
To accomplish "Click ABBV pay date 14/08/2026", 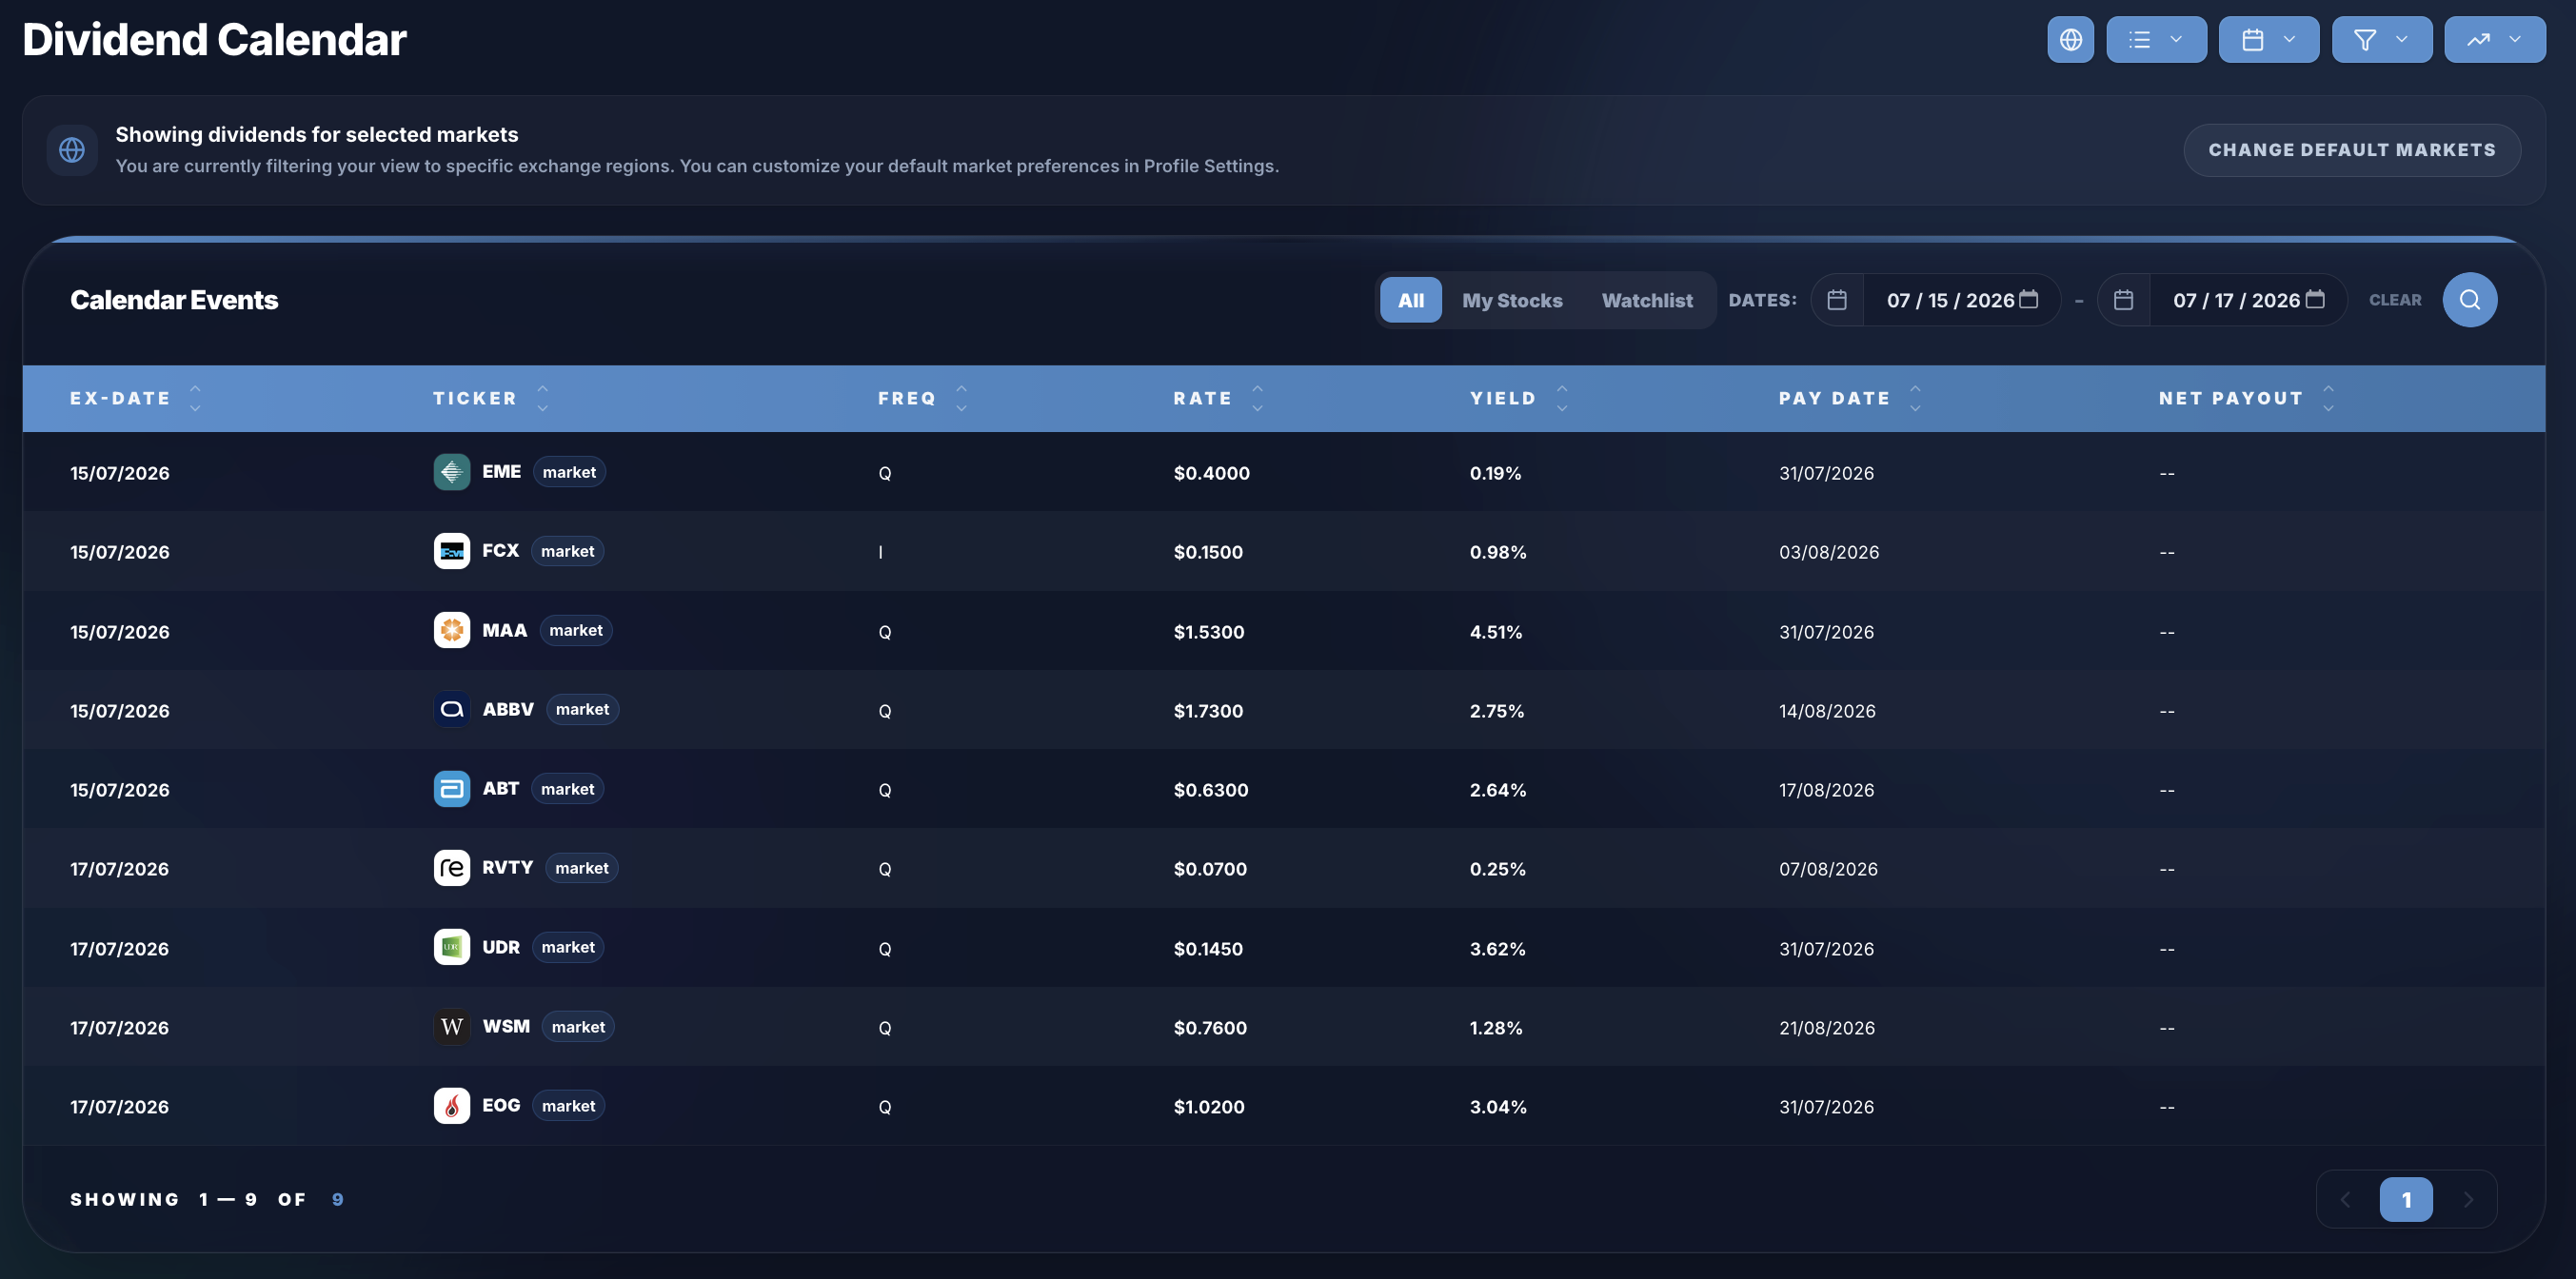I will (x=1827, y=711).
